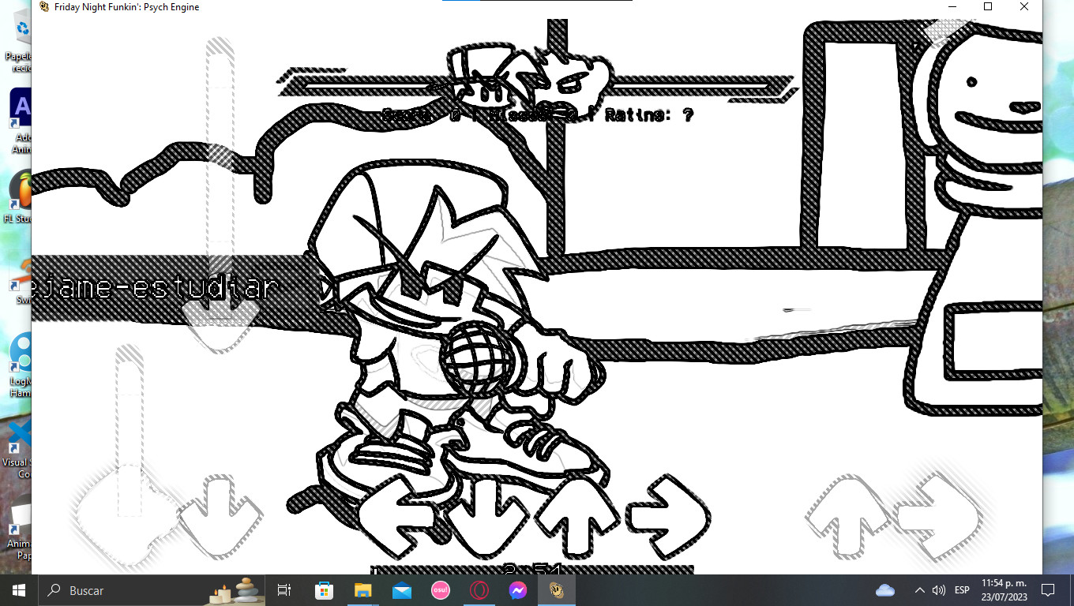Screen dimensions: 1074x606
Task: Focus the Buscar search box in taskbar
Action: (152, 590)
